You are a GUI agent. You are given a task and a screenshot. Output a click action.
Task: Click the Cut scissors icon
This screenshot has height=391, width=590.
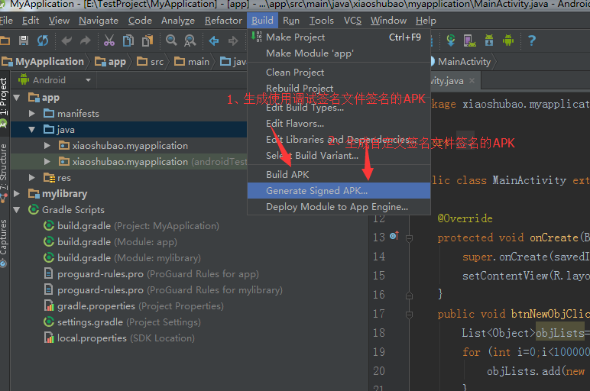[109, 40]
